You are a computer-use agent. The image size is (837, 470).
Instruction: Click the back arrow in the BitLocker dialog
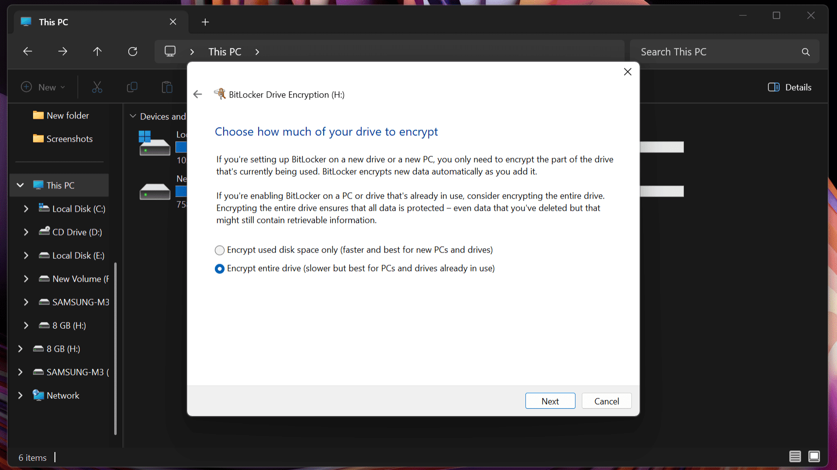click(197, 94)
